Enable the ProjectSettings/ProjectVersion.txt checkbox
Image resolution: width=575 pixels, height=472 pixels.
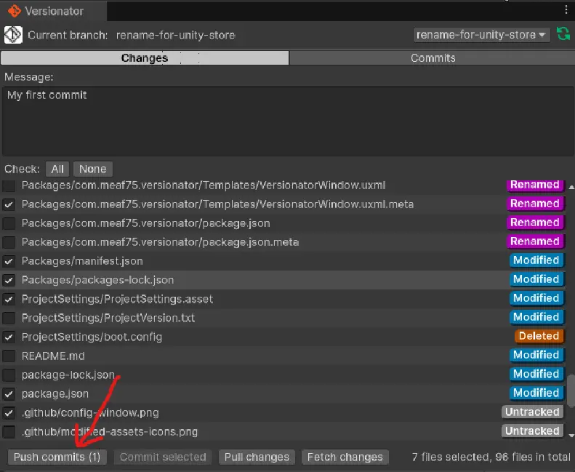pyautogui.click(x=9, y=318)
